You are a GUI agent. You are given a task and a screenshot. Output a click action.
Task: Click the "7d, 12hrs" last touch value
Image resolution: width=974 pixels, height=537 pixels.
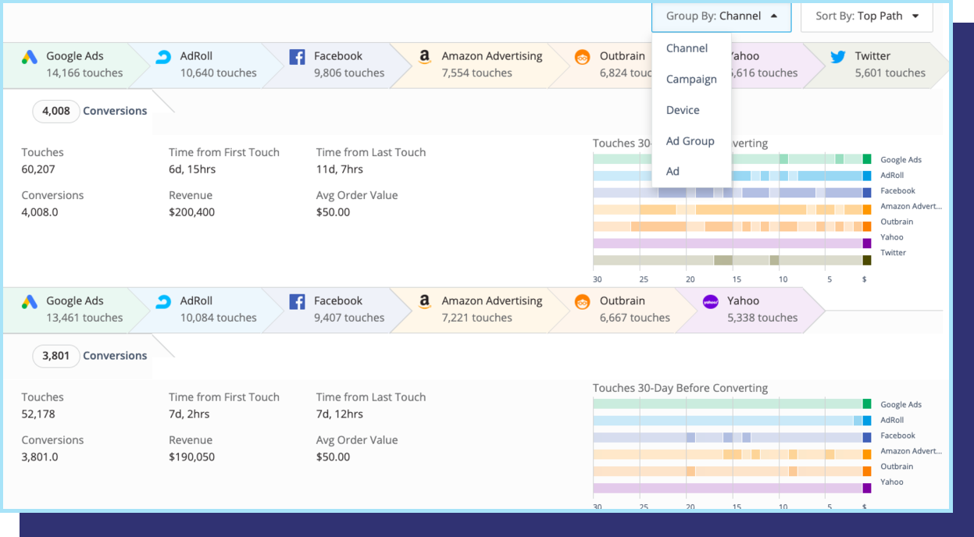pos(338,414)
